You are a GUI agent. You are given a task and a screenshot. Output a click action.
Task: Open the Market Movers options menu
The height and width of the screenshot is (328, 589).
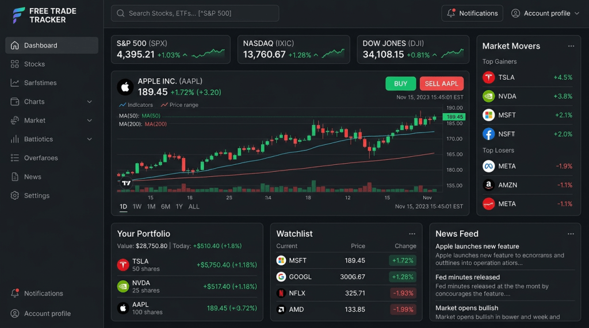click(571, 46)
